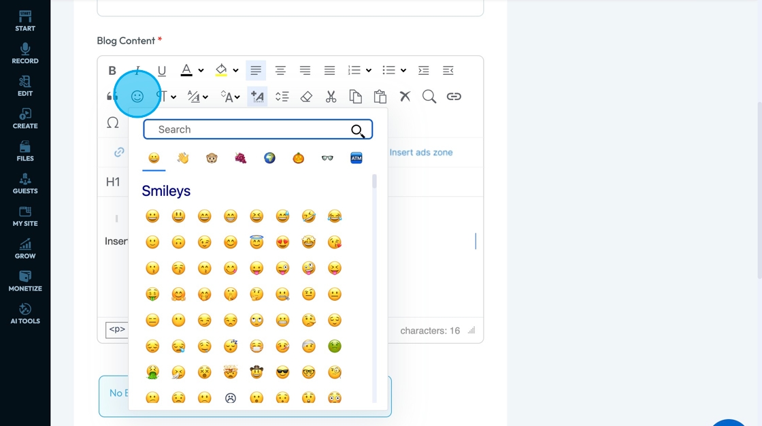Decrease paragraph indent
This screenshot has height=426, width=762.
pyautogui.click(x=448, y=71)
